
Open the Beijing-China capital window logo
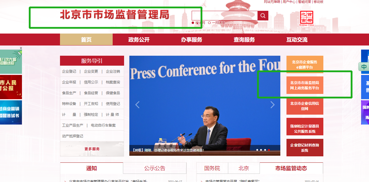306,18
